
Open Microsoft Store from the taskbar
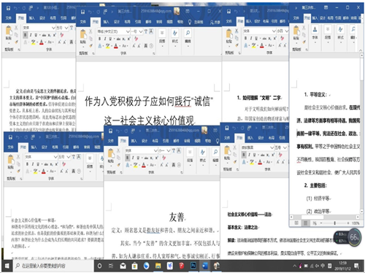(134, 266)
